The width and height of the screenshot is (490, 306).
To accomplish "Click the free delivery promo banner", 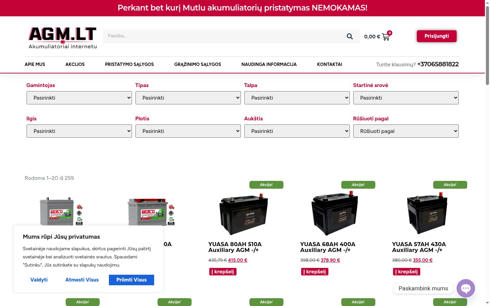I will pyautogui.click(x=242, y=8).
